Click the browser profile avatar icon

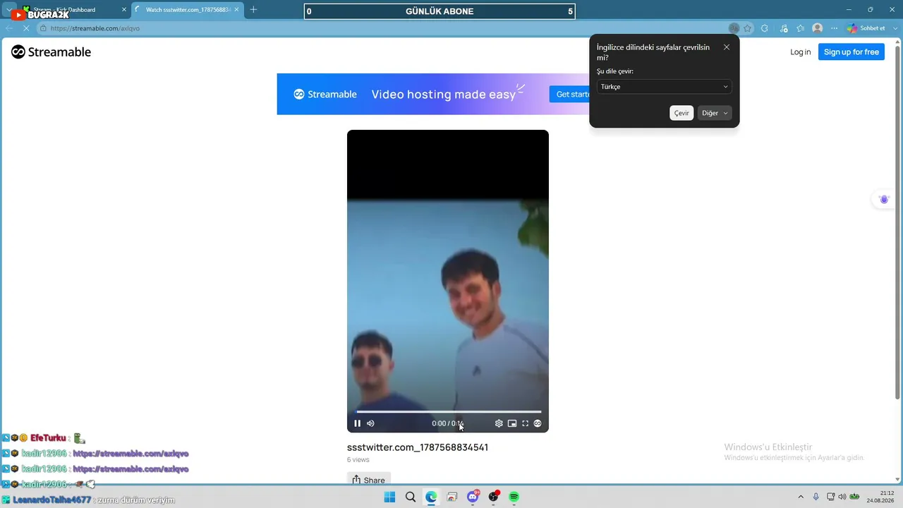[818, 28]
